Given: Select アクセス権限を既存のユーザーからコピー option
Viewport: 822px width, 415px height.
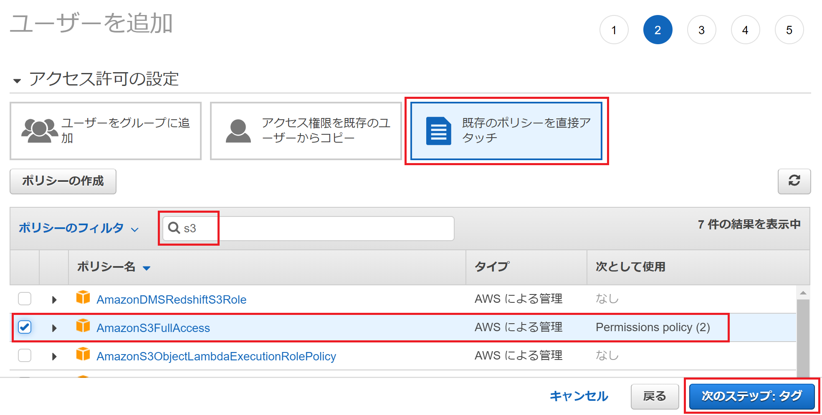Looking at the screenshot, I should click(306, 131).
